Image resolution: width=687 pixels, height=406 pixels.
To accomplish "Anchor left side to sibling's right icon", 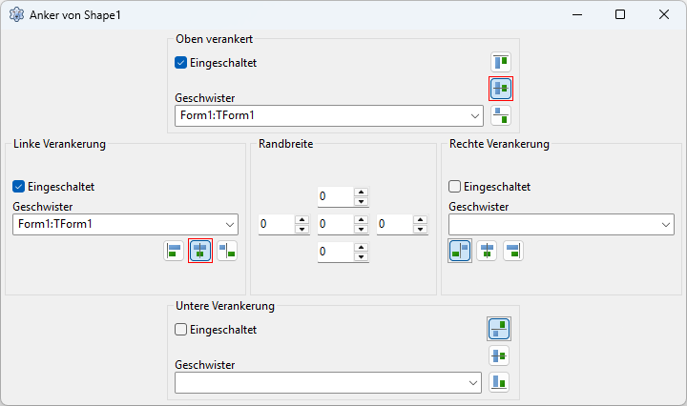I will [x=227, y=251].
